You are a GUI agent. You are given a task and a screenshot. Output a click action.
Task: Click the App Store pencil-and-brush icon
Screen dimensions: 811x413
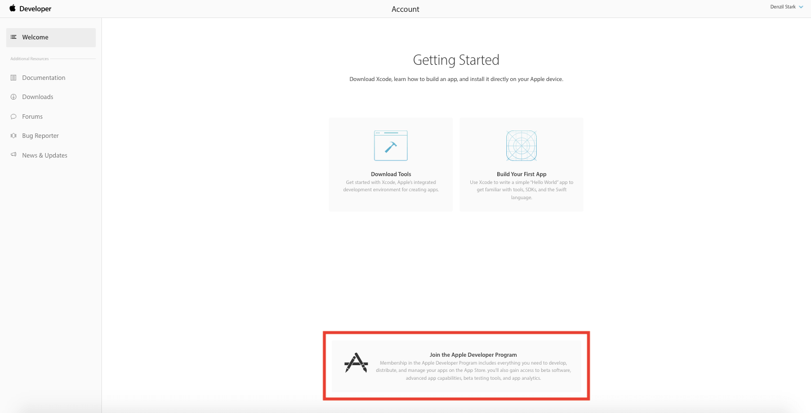coord(356,363)
